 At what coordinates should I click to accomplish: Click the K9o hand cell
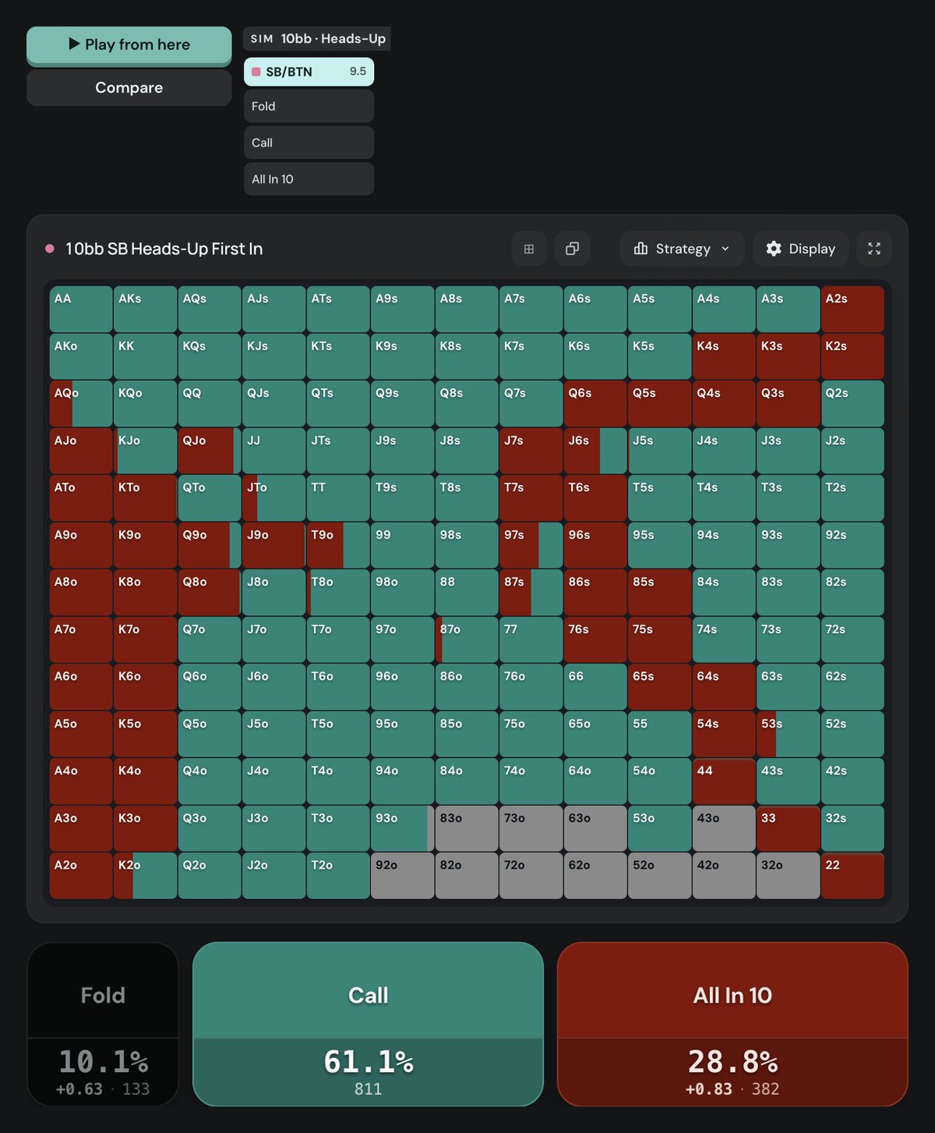pyautogui.click(x=145, y=545)
